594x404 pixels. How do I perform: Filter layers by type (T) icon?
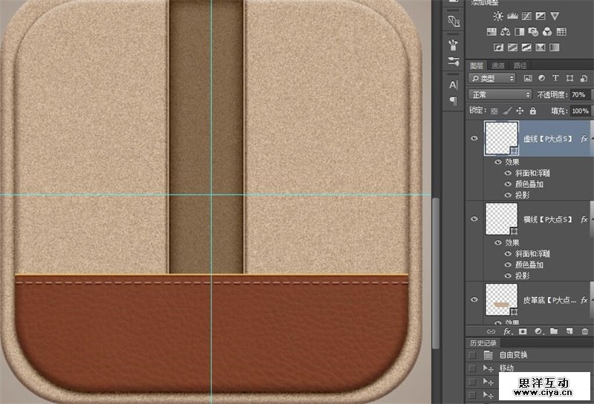pos(557,78)
